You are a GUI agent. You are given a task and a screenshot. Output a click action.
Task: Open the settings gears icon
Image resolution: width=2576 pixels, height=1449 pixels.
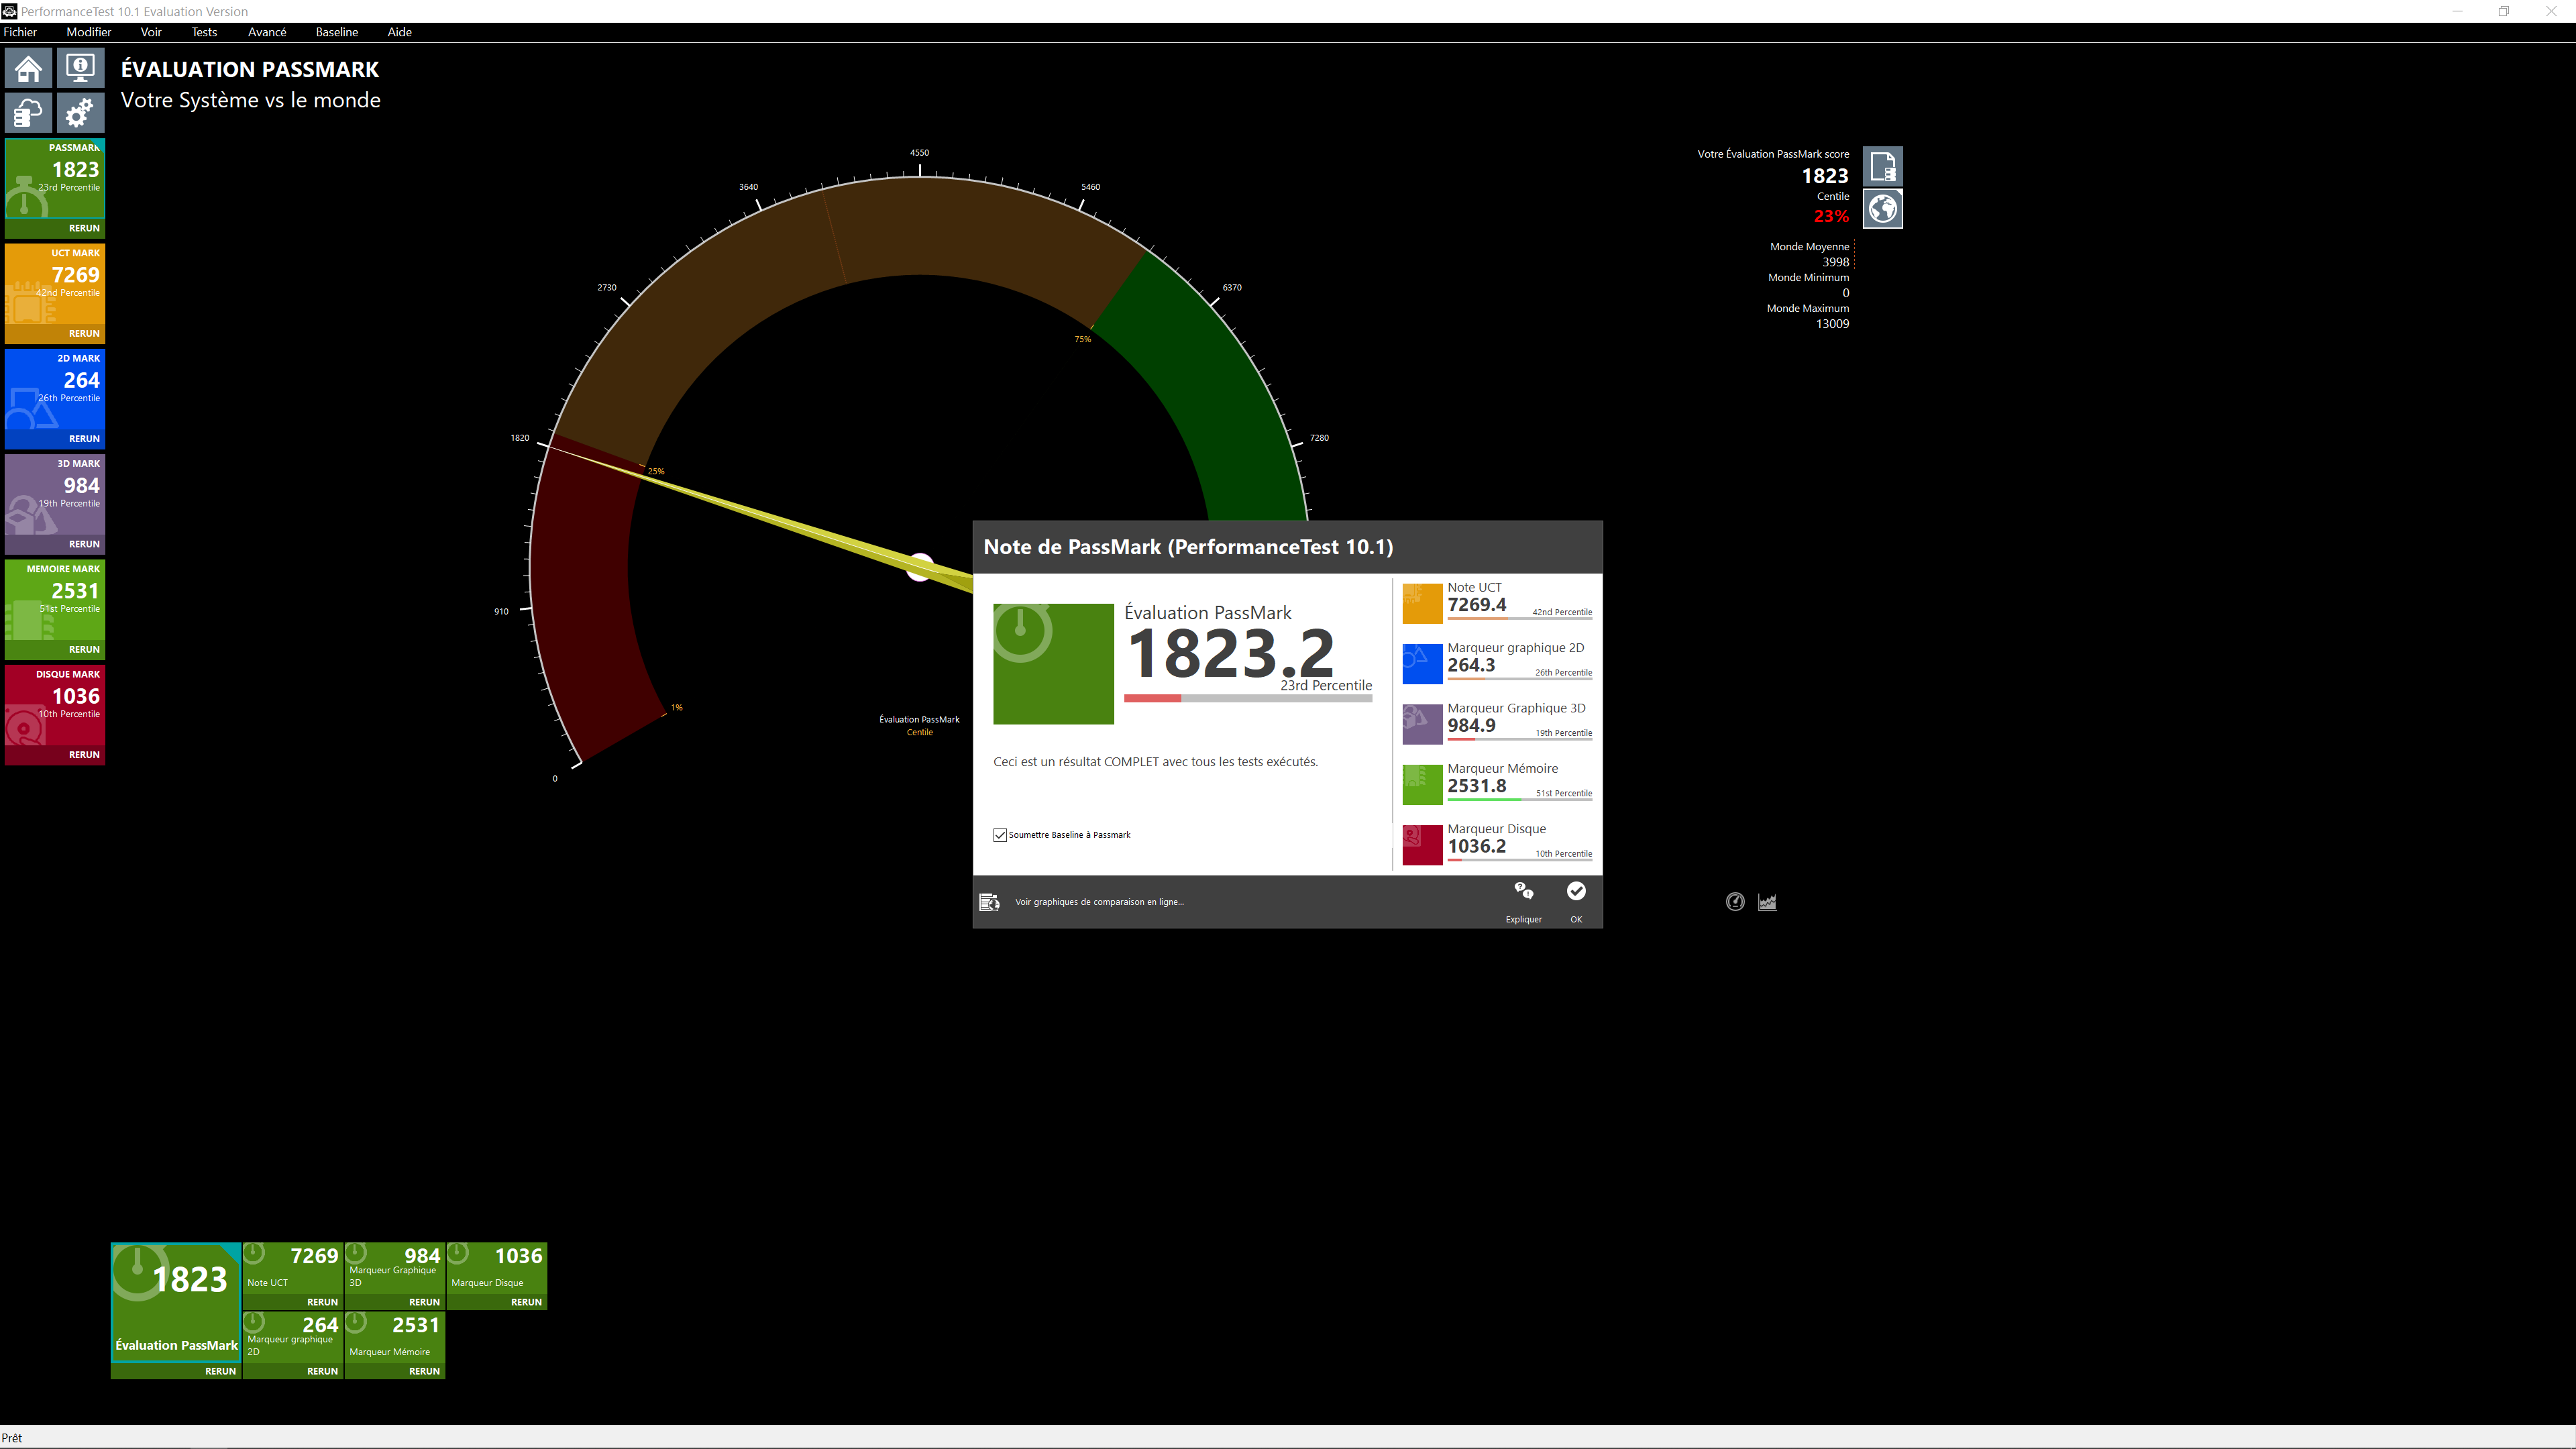click(80, 113)
